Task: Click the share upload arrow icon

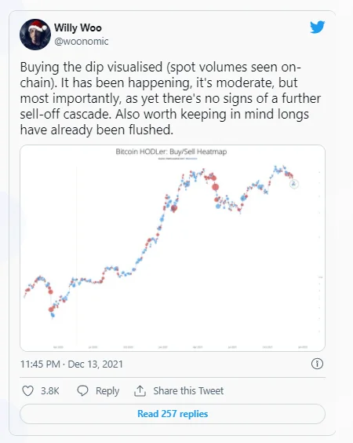Action: [x=140, y=391]
